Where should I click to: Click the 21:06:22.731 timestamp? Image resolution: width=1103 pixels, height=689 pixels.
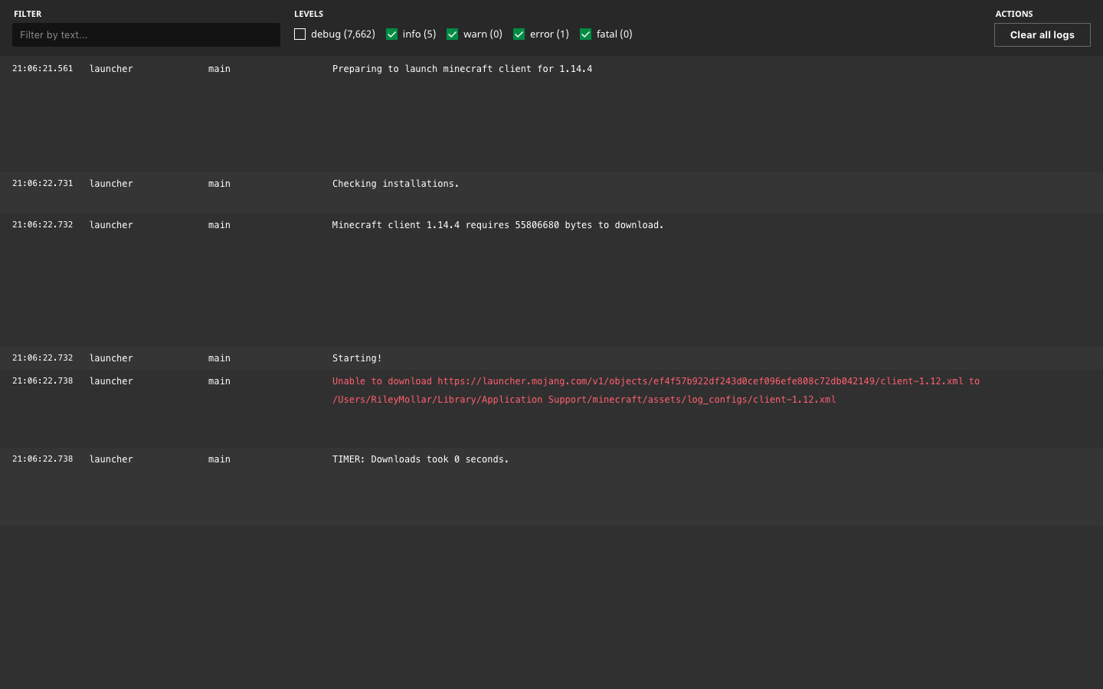(43, 184)
